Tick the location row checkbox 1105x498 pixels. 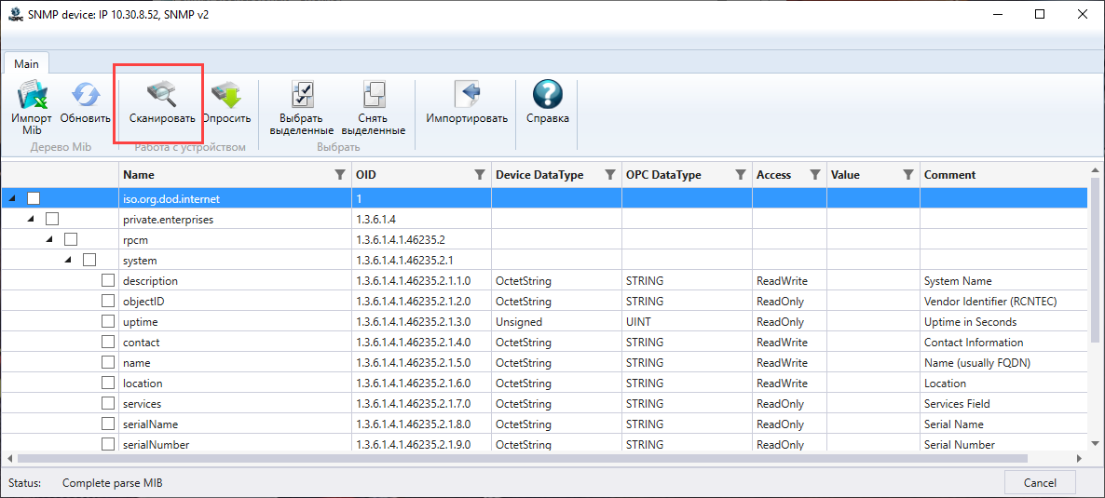click(108, 384)
